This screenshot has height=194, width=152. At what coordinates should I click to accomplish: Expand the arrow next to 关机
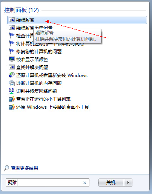[128, 183]
